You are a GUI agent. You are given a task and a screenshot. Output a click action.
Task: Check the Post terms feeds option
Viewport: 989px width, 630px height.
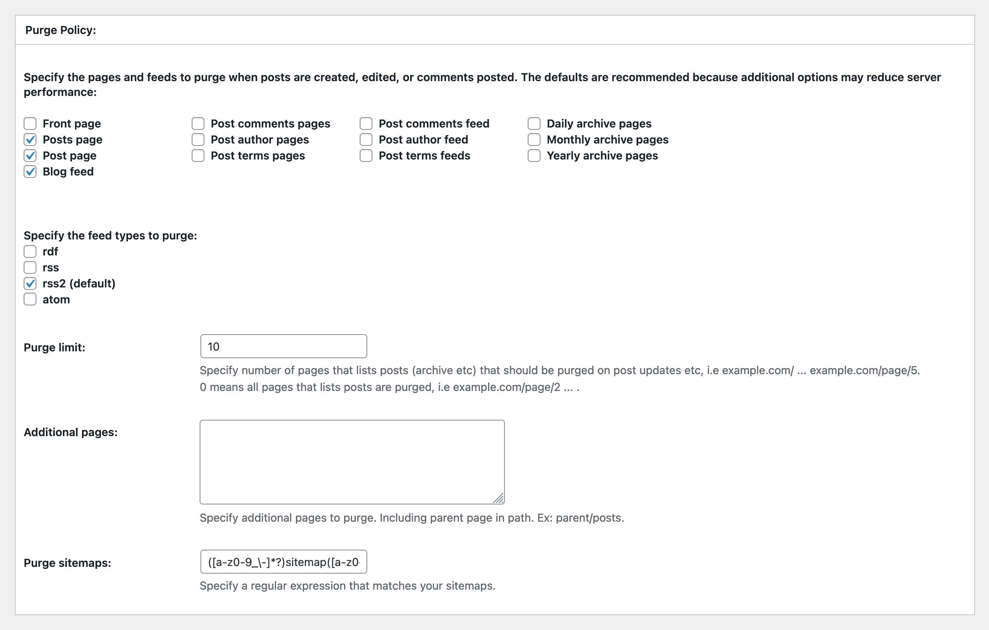click(x=366, y=156)
